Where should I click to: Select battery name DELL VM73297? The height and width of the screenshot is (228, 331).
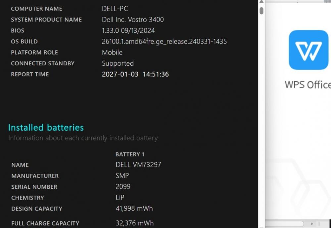[x=138, y=165]
